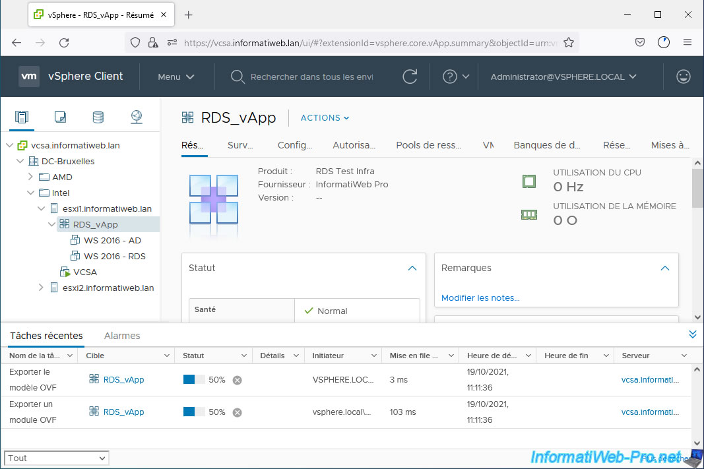Expand the AMD folder node

point(30,177)
